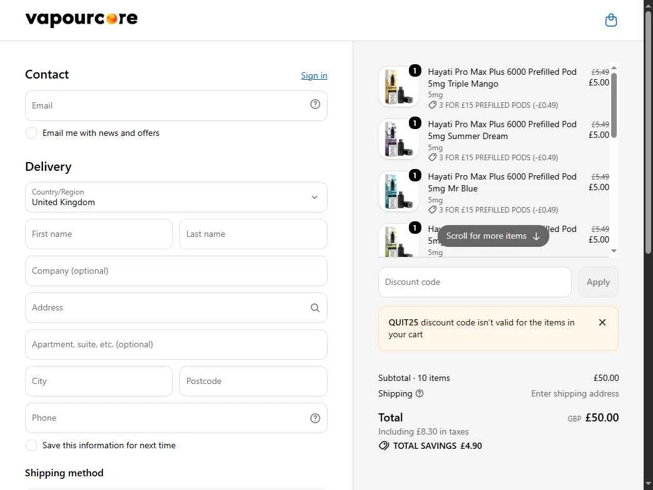Viewport: 653px width, 490px height.
Task: Click the Mr Blue product thumbnail
Action: tap(398, 191)
